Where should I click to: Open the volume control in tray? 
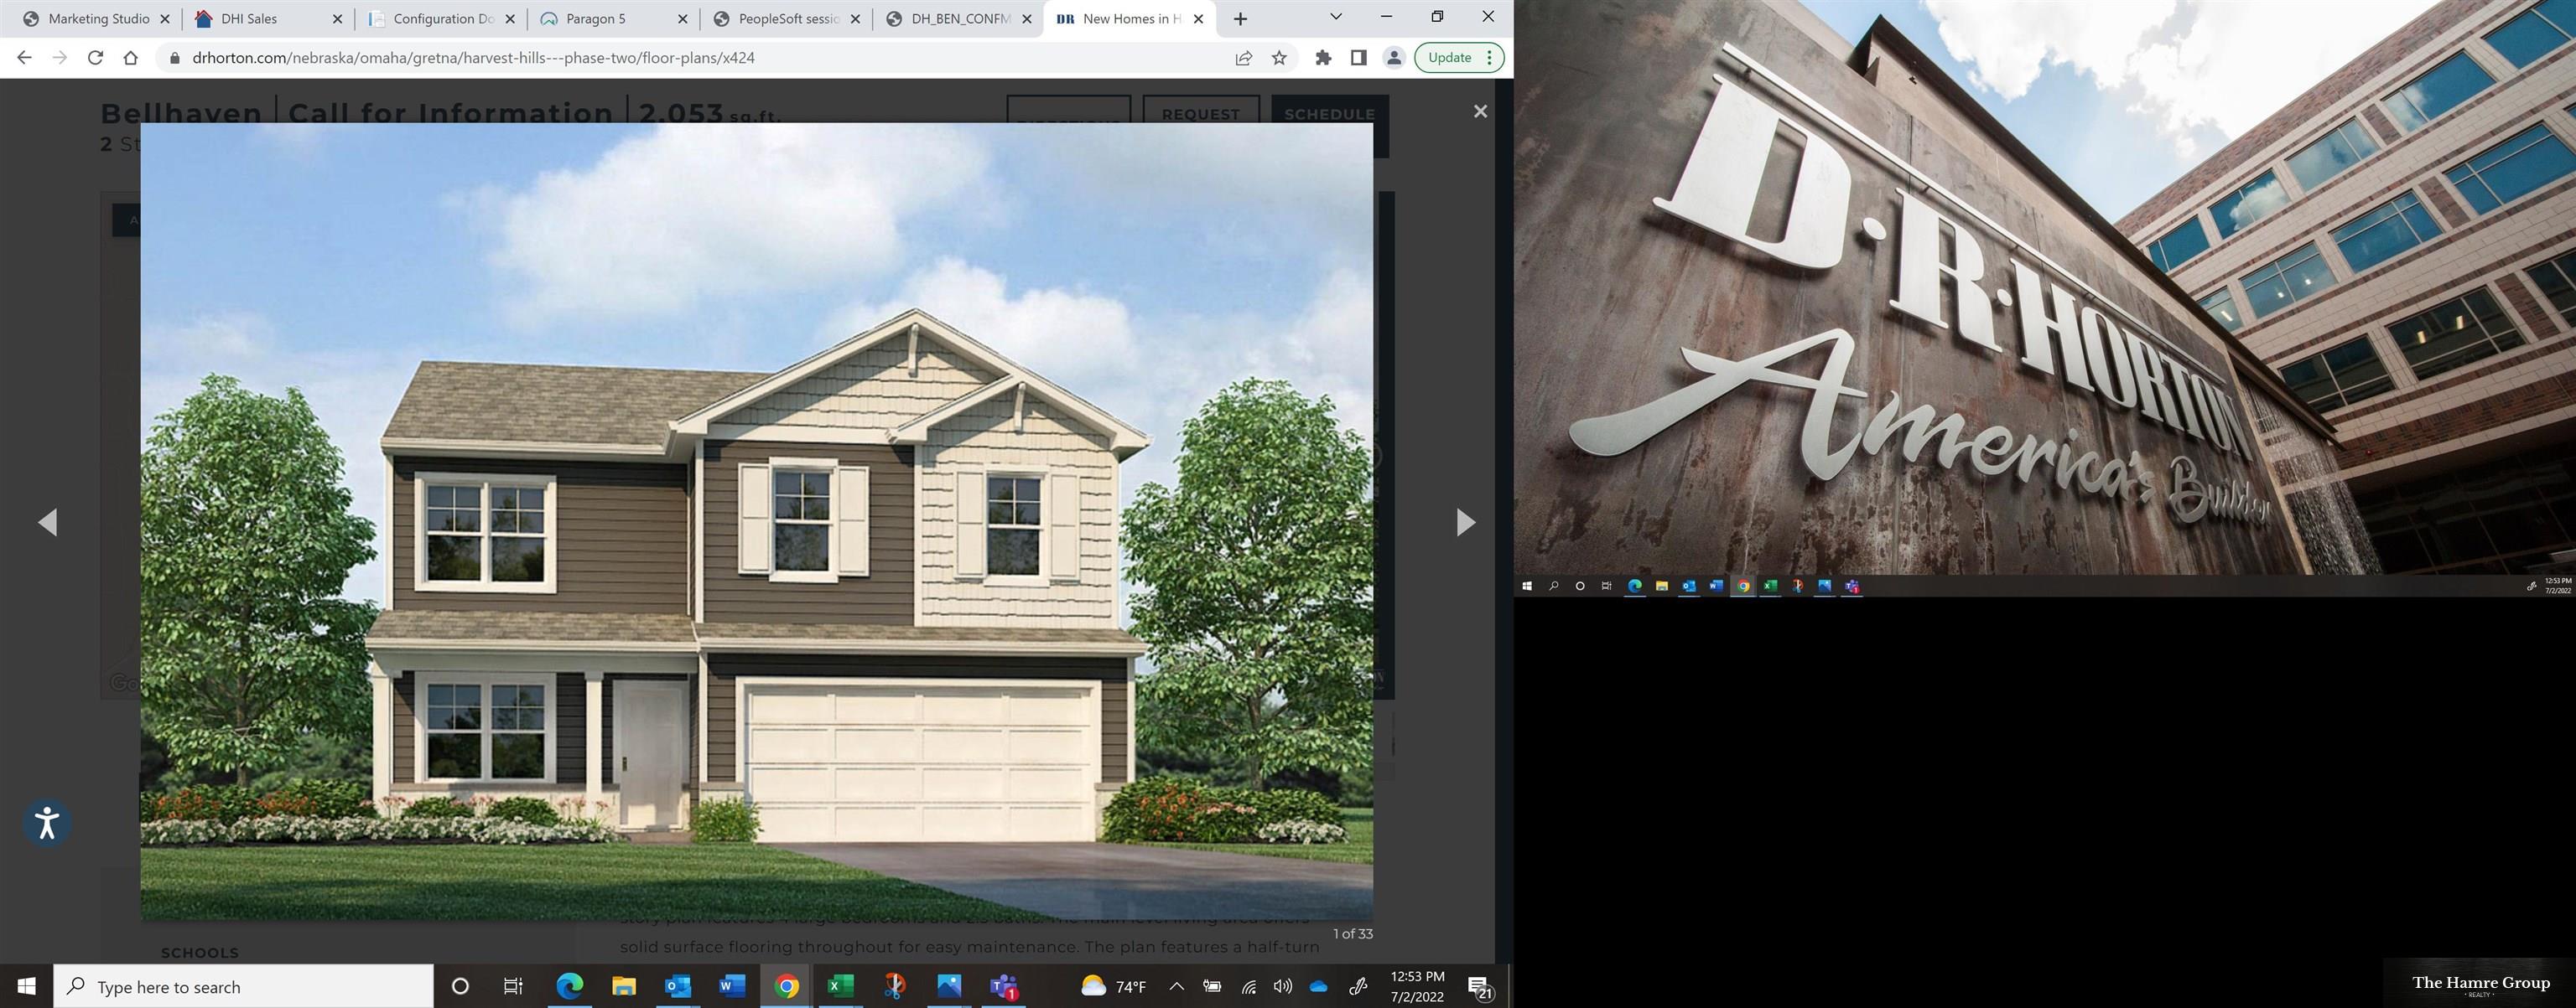1283,987
